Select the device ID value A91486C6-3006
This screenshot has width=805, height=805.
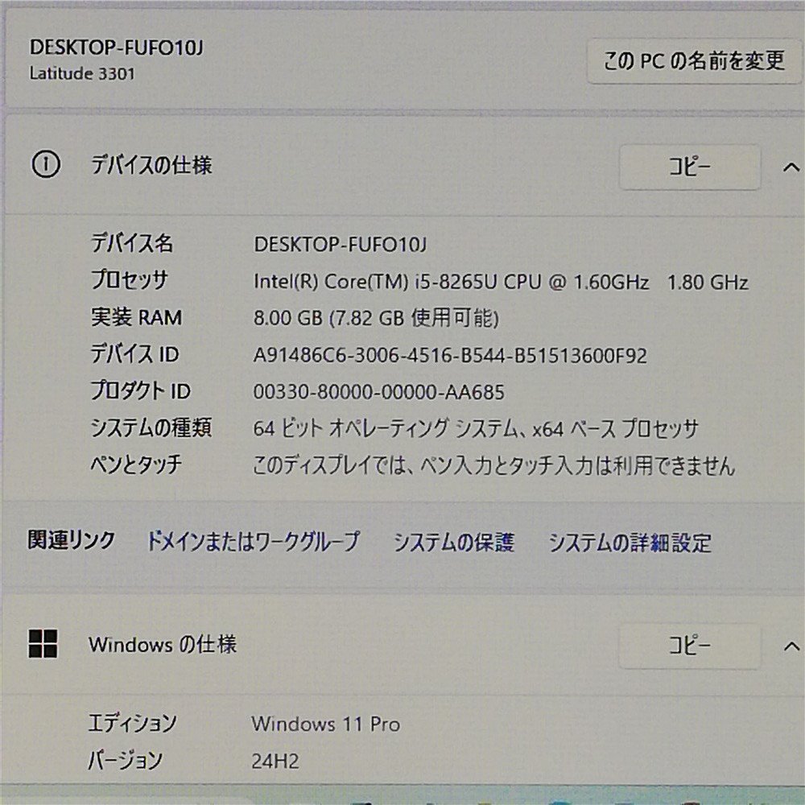point(450,355)
